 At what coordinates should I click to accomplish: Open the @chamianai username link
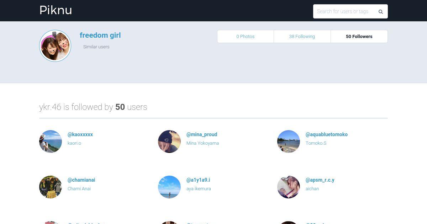(81, 180)
